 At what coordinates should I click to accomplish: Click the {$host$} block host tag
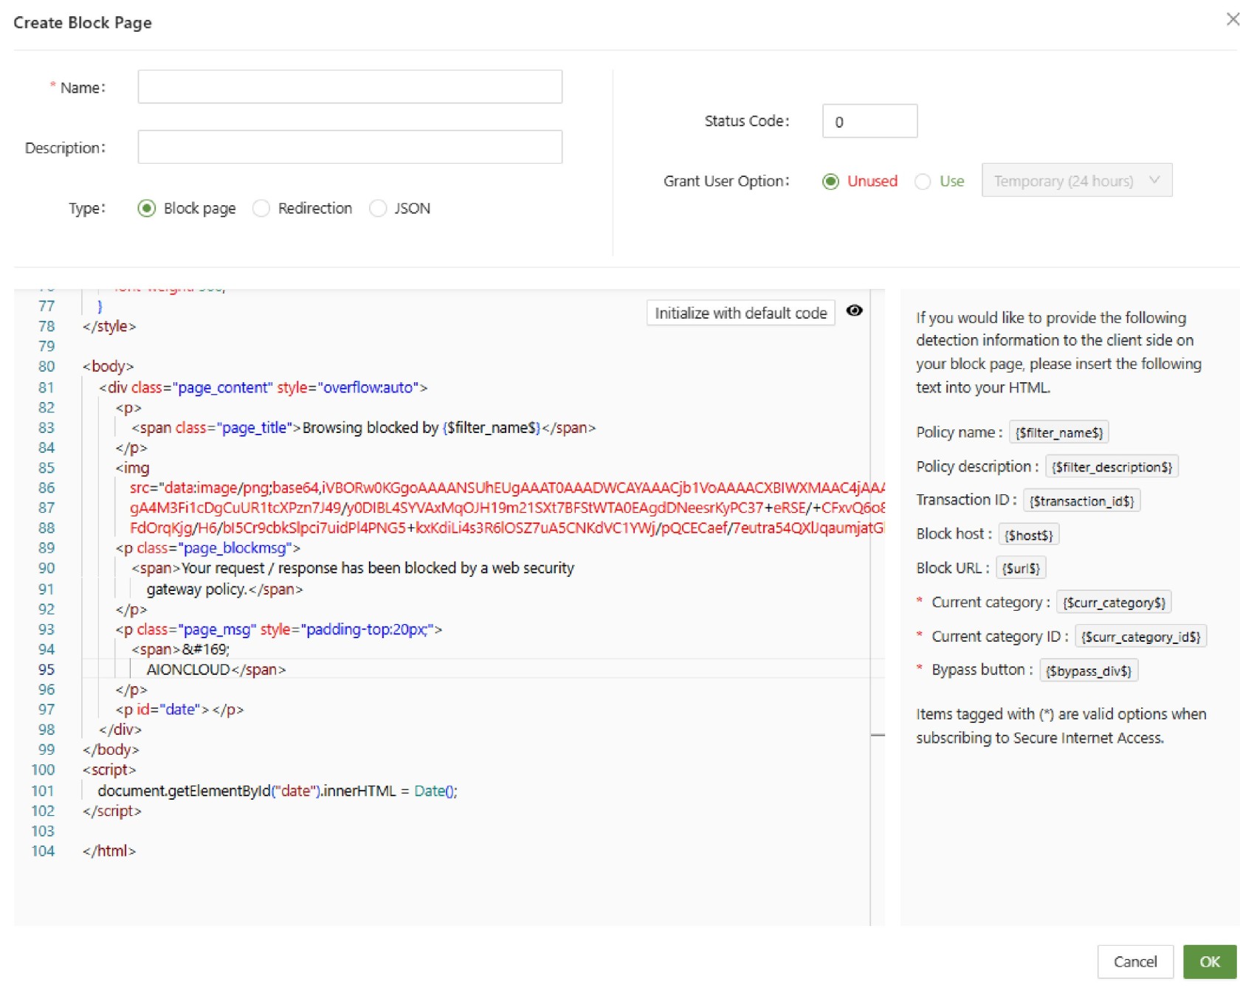point(1028,535)
